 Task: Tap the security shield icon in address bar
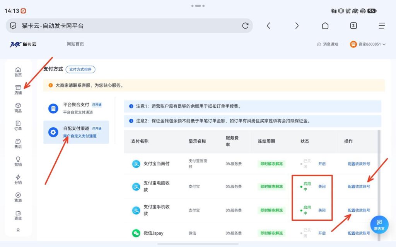click(x=13, y=26)
